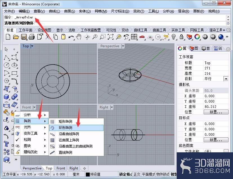Select the polyline tool in the left toolbar
233x179 pixels.
[x=6, y=57]
